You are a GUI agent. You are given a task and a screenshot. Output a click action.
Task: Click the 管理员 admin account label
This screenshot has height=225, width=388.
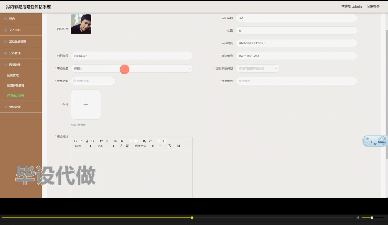[x=351, y=7]
